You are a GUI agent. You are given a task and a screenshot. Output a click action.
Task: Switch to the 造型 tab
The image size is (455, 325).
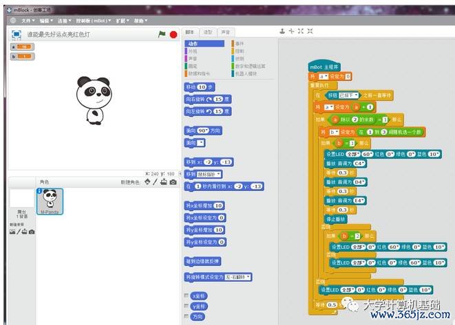(207, 32)
